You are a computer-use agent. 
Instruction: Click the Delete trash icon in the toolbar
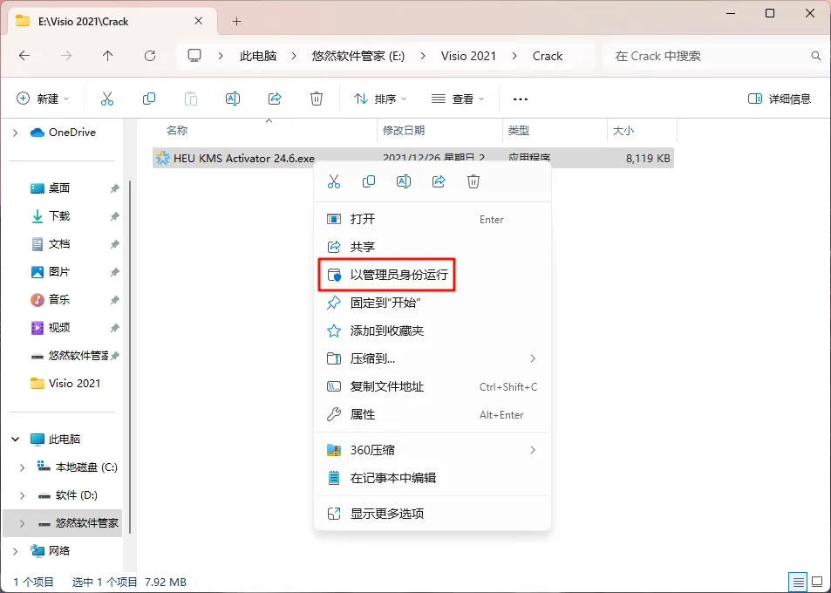point(317,99)
